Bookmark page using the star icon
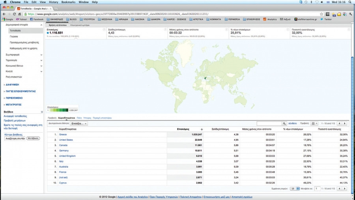 [x=322, y=14]
